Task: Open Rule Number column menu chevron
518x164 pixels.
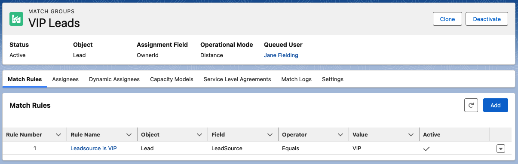Action: click(x=59, y=135)
